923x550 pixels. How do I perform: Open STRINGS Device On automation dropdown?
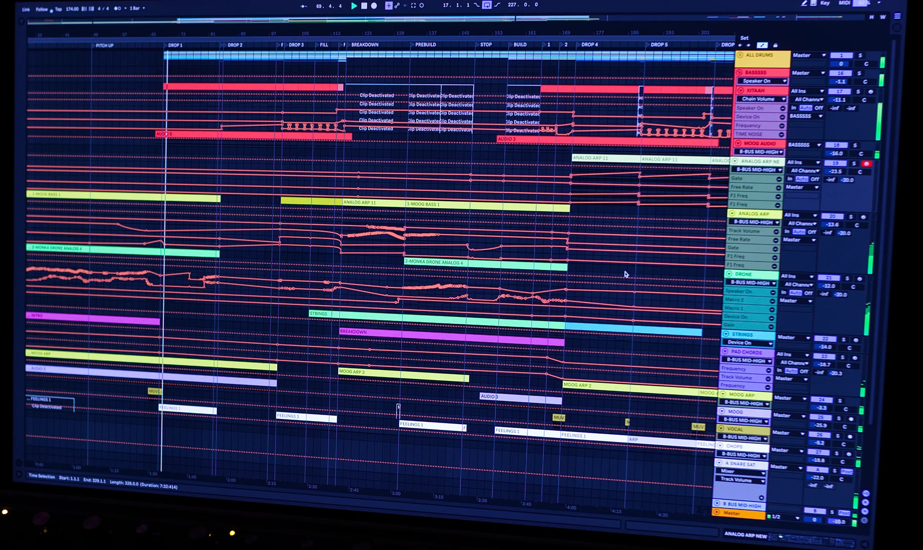tap(748, 343)
